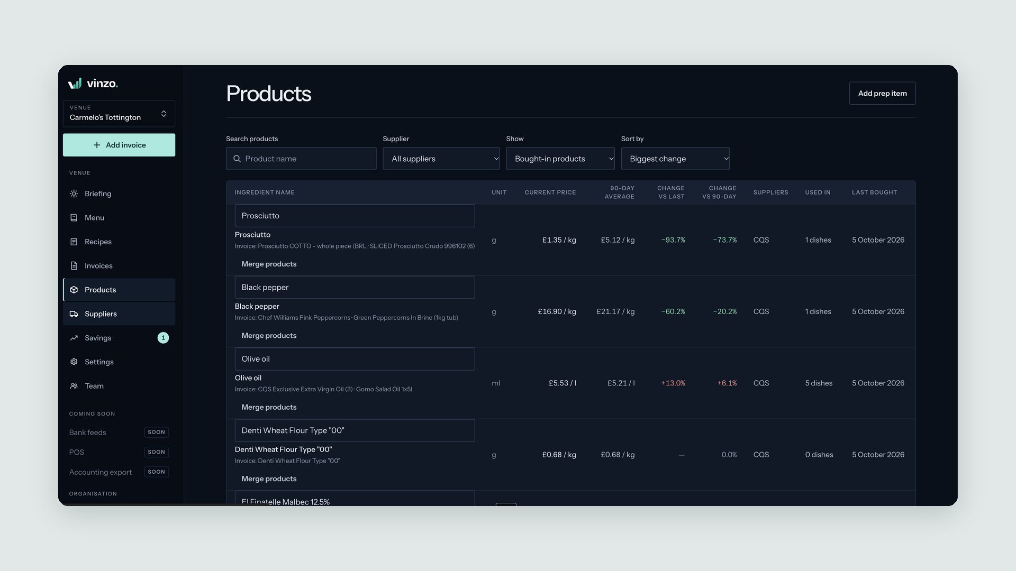Screen dimensions: 1016x571
Task: Click the Products box icon
Action: point(74,290)
